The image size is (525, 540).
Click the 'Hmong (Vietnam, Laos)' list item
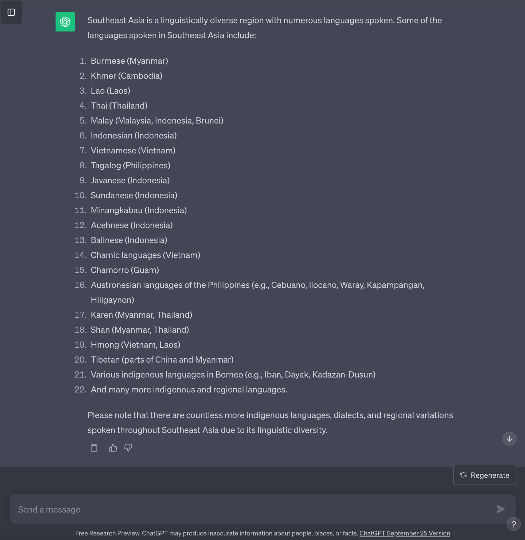click(135, 345)
